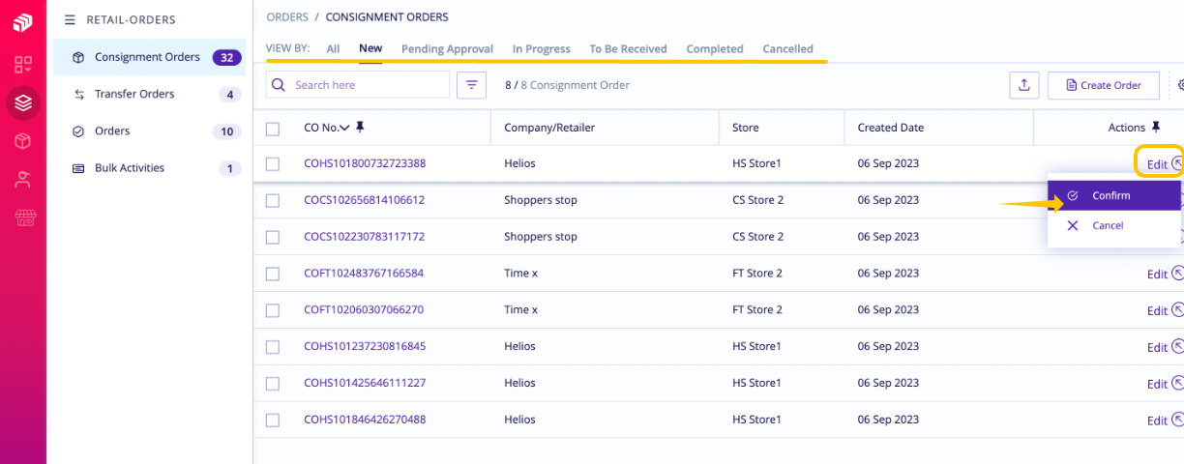Image resolution: width=1184 pixels, height=464 pixels.
Task: Open the cube package icon in red sidebar
Action: pos(23,141)
